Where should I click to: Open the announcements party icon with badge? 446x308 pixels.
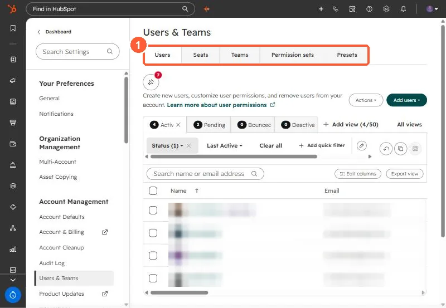tap(151, 82)
